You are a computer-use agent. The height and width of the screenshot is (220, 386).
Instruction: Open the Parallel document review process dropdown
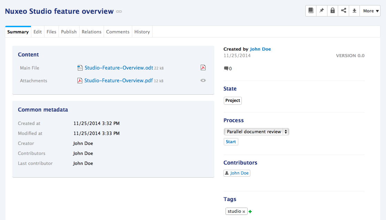[256, 132]
